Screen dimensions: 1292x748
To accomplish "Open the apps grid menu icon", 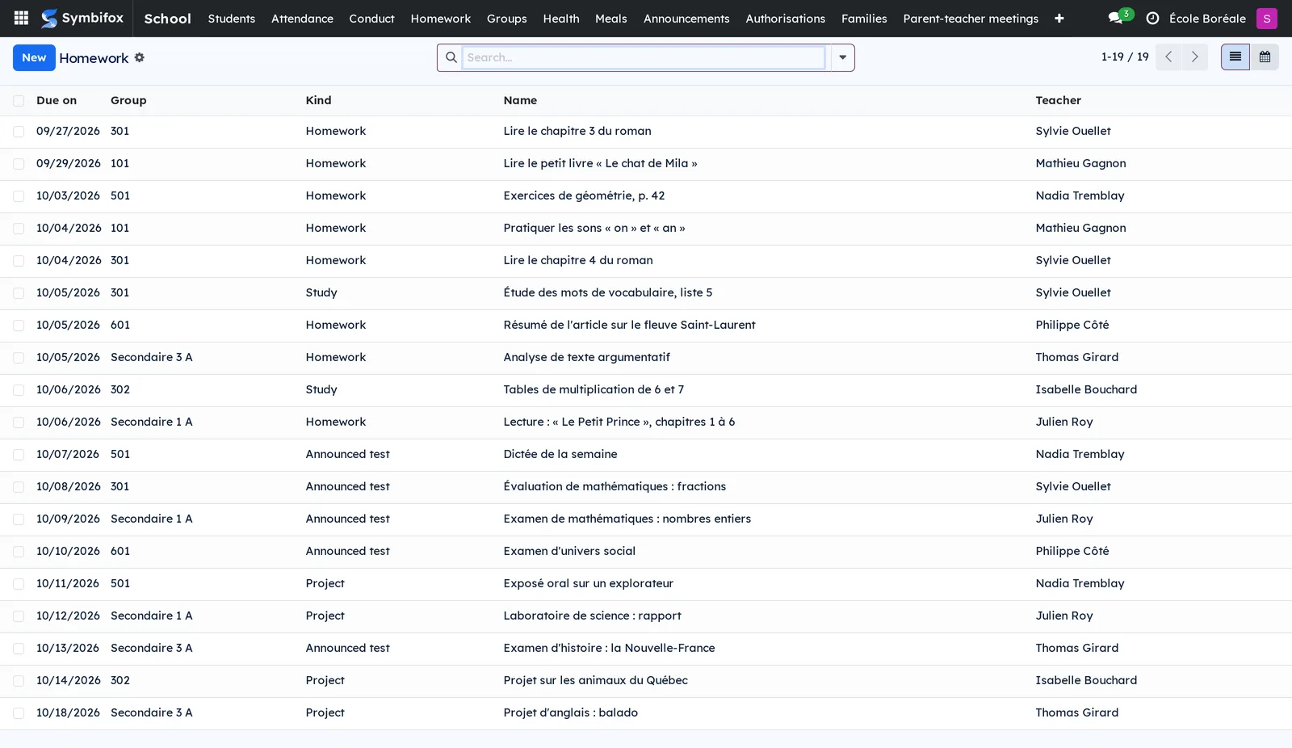I will point(22,18).
